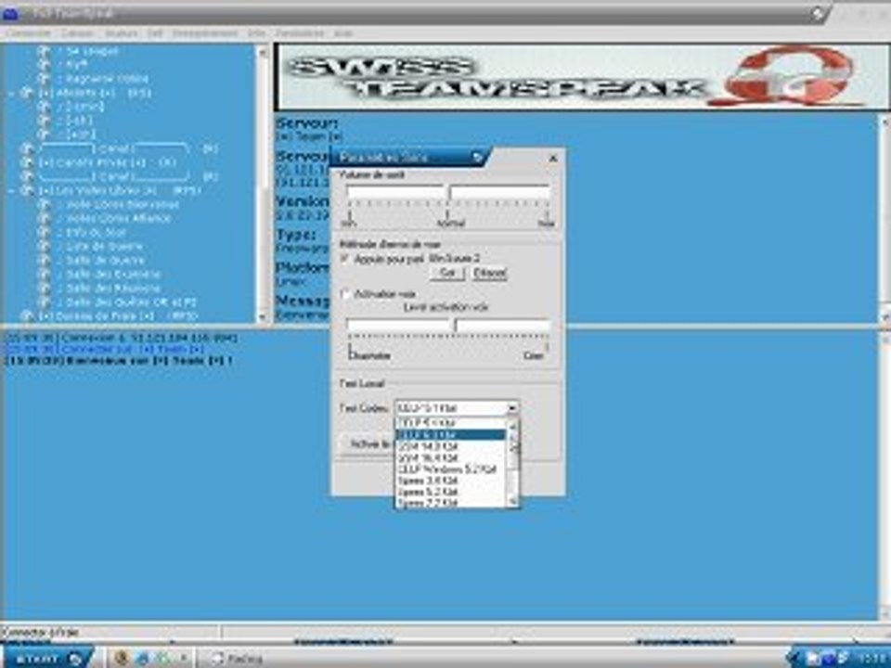891x668 pixels.
Task: Click the channel icon beside Salle de Guerre
Action: pos(44,260)
